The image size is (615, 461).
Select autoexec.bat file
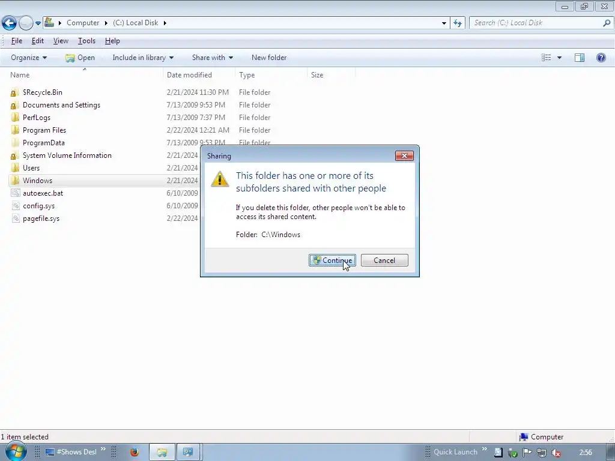click(43, 193)
